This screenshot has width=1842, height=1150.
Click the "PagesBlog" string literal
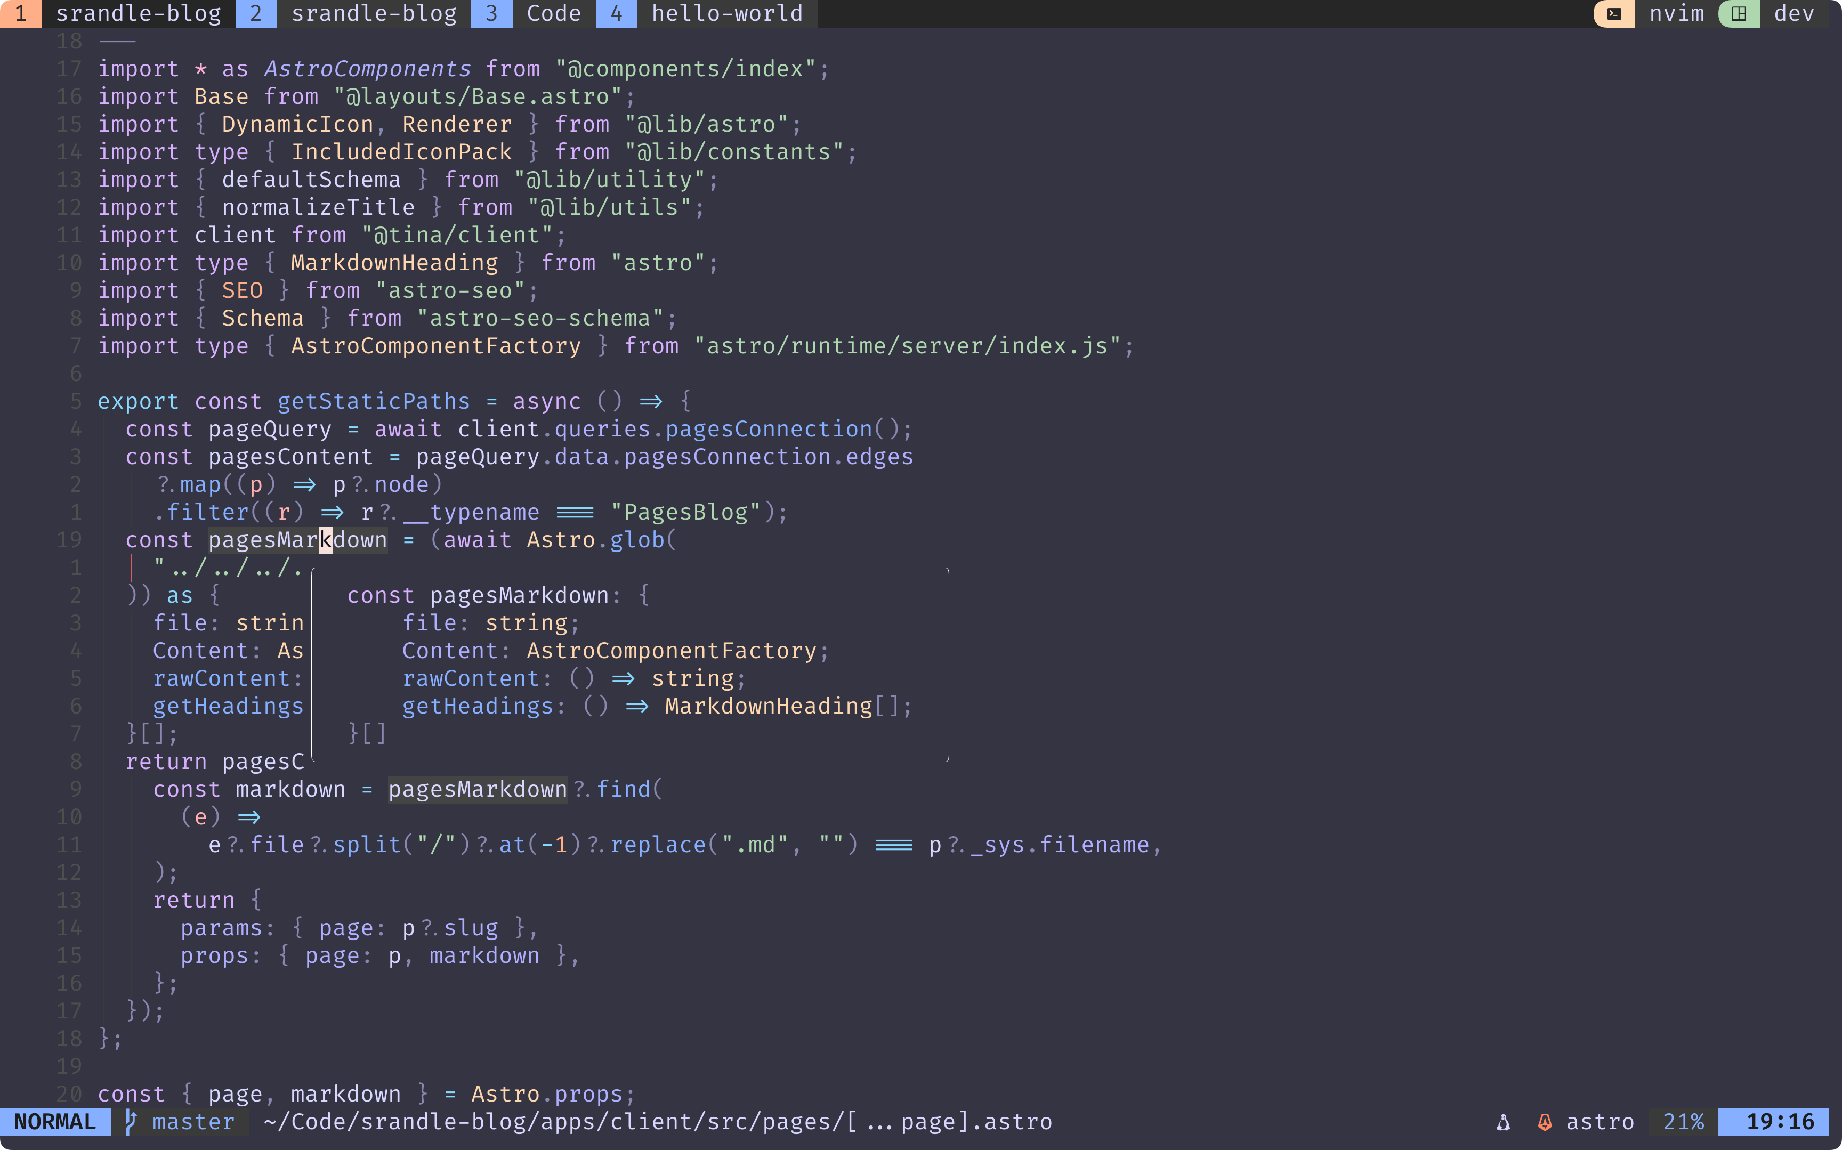[x=686, y=512]
